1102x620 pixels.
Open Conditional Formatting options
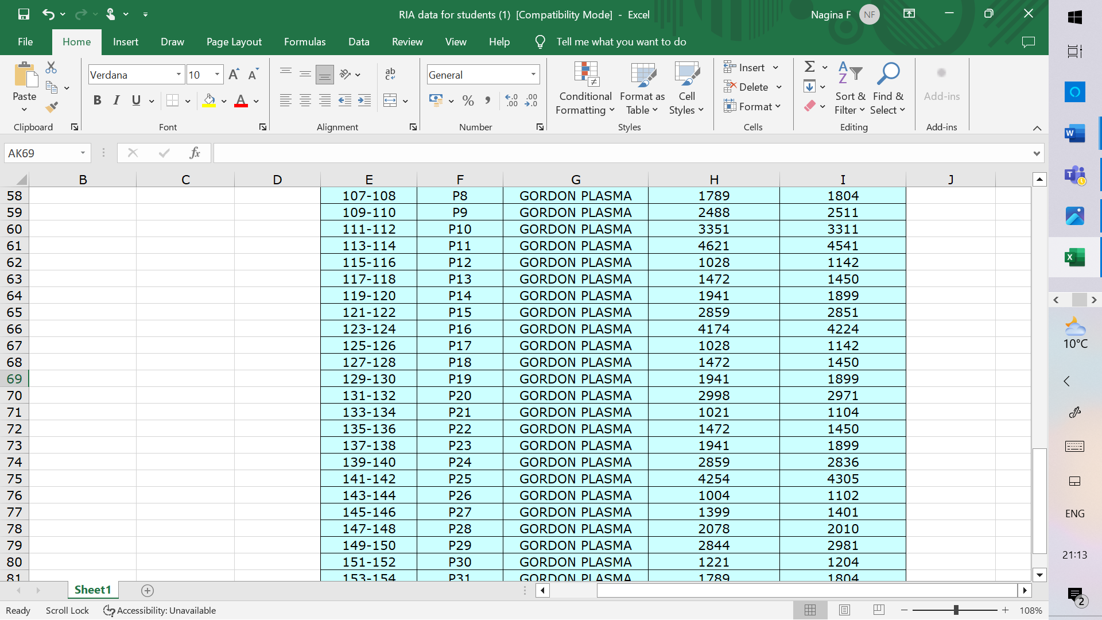[585, 88]
